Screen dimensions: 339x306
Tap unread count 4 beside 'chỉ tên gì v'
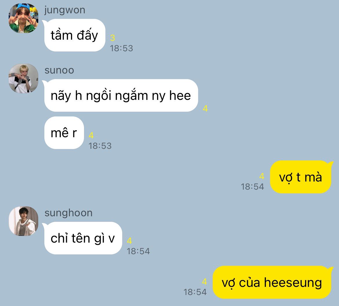tap(129, 241)
